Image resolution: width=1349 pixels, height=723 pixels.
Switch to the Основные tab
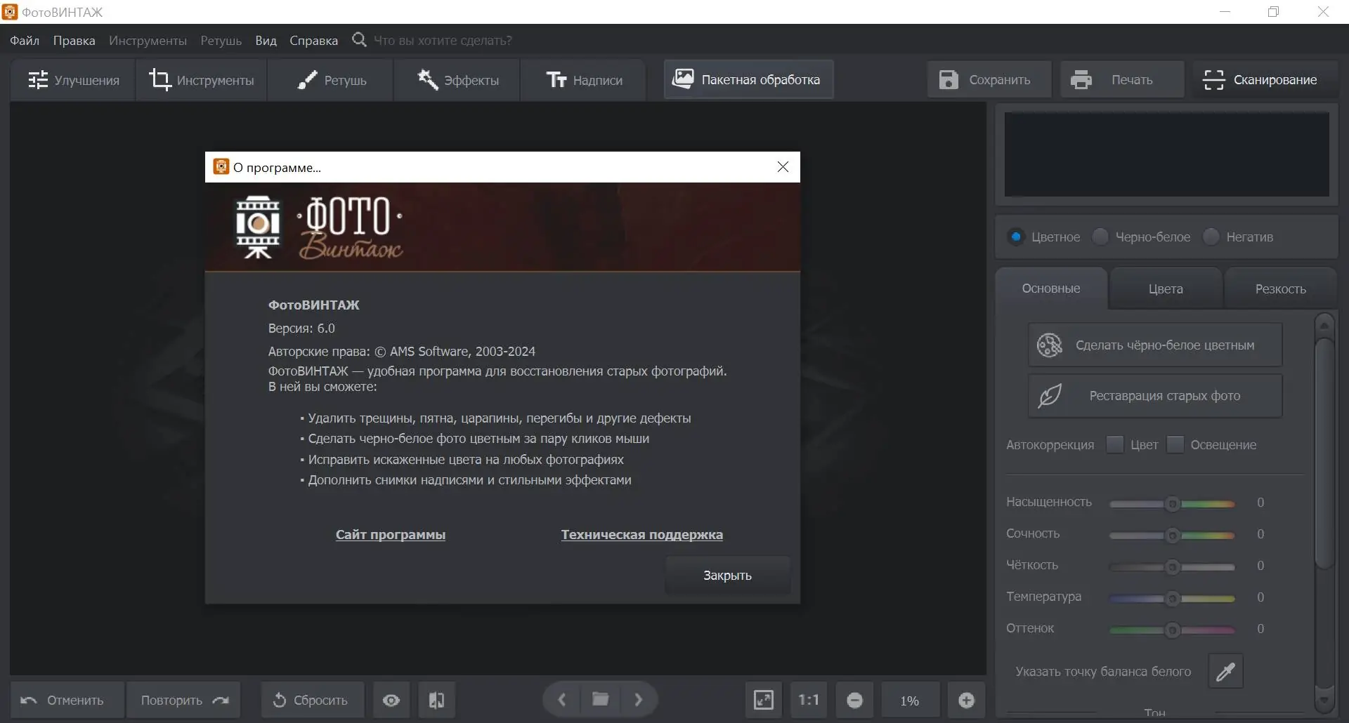pos(1051,288)
